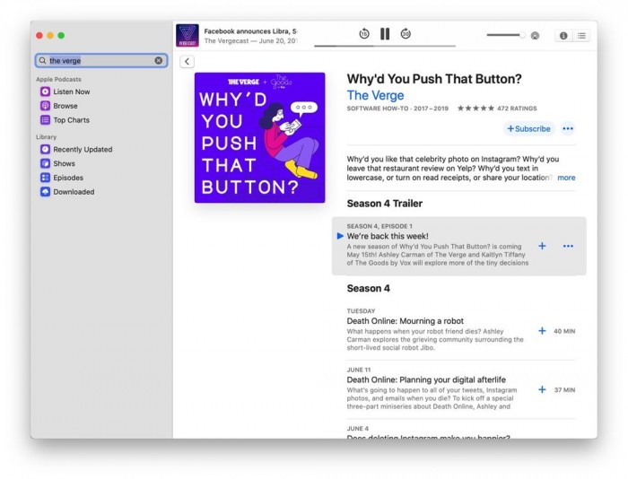This screenshot has height=479, width=628.
Task: Open Browse in the sidebar
Action: click(x=65, y=106)
